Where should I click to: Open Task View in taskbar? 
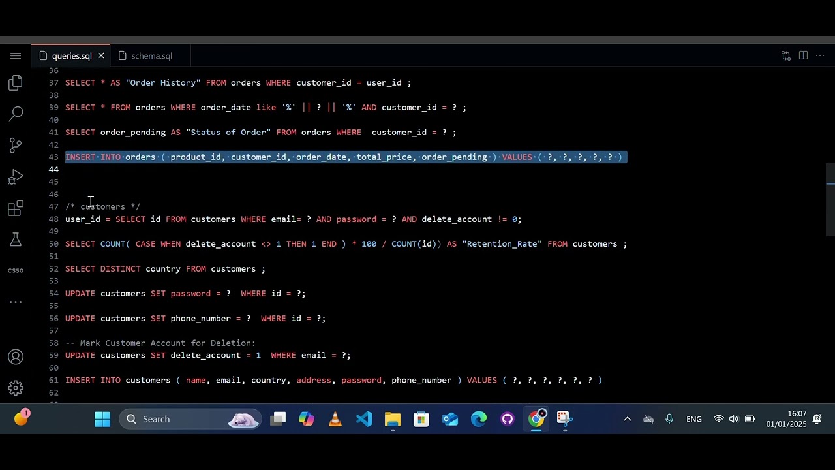[279, 419]
